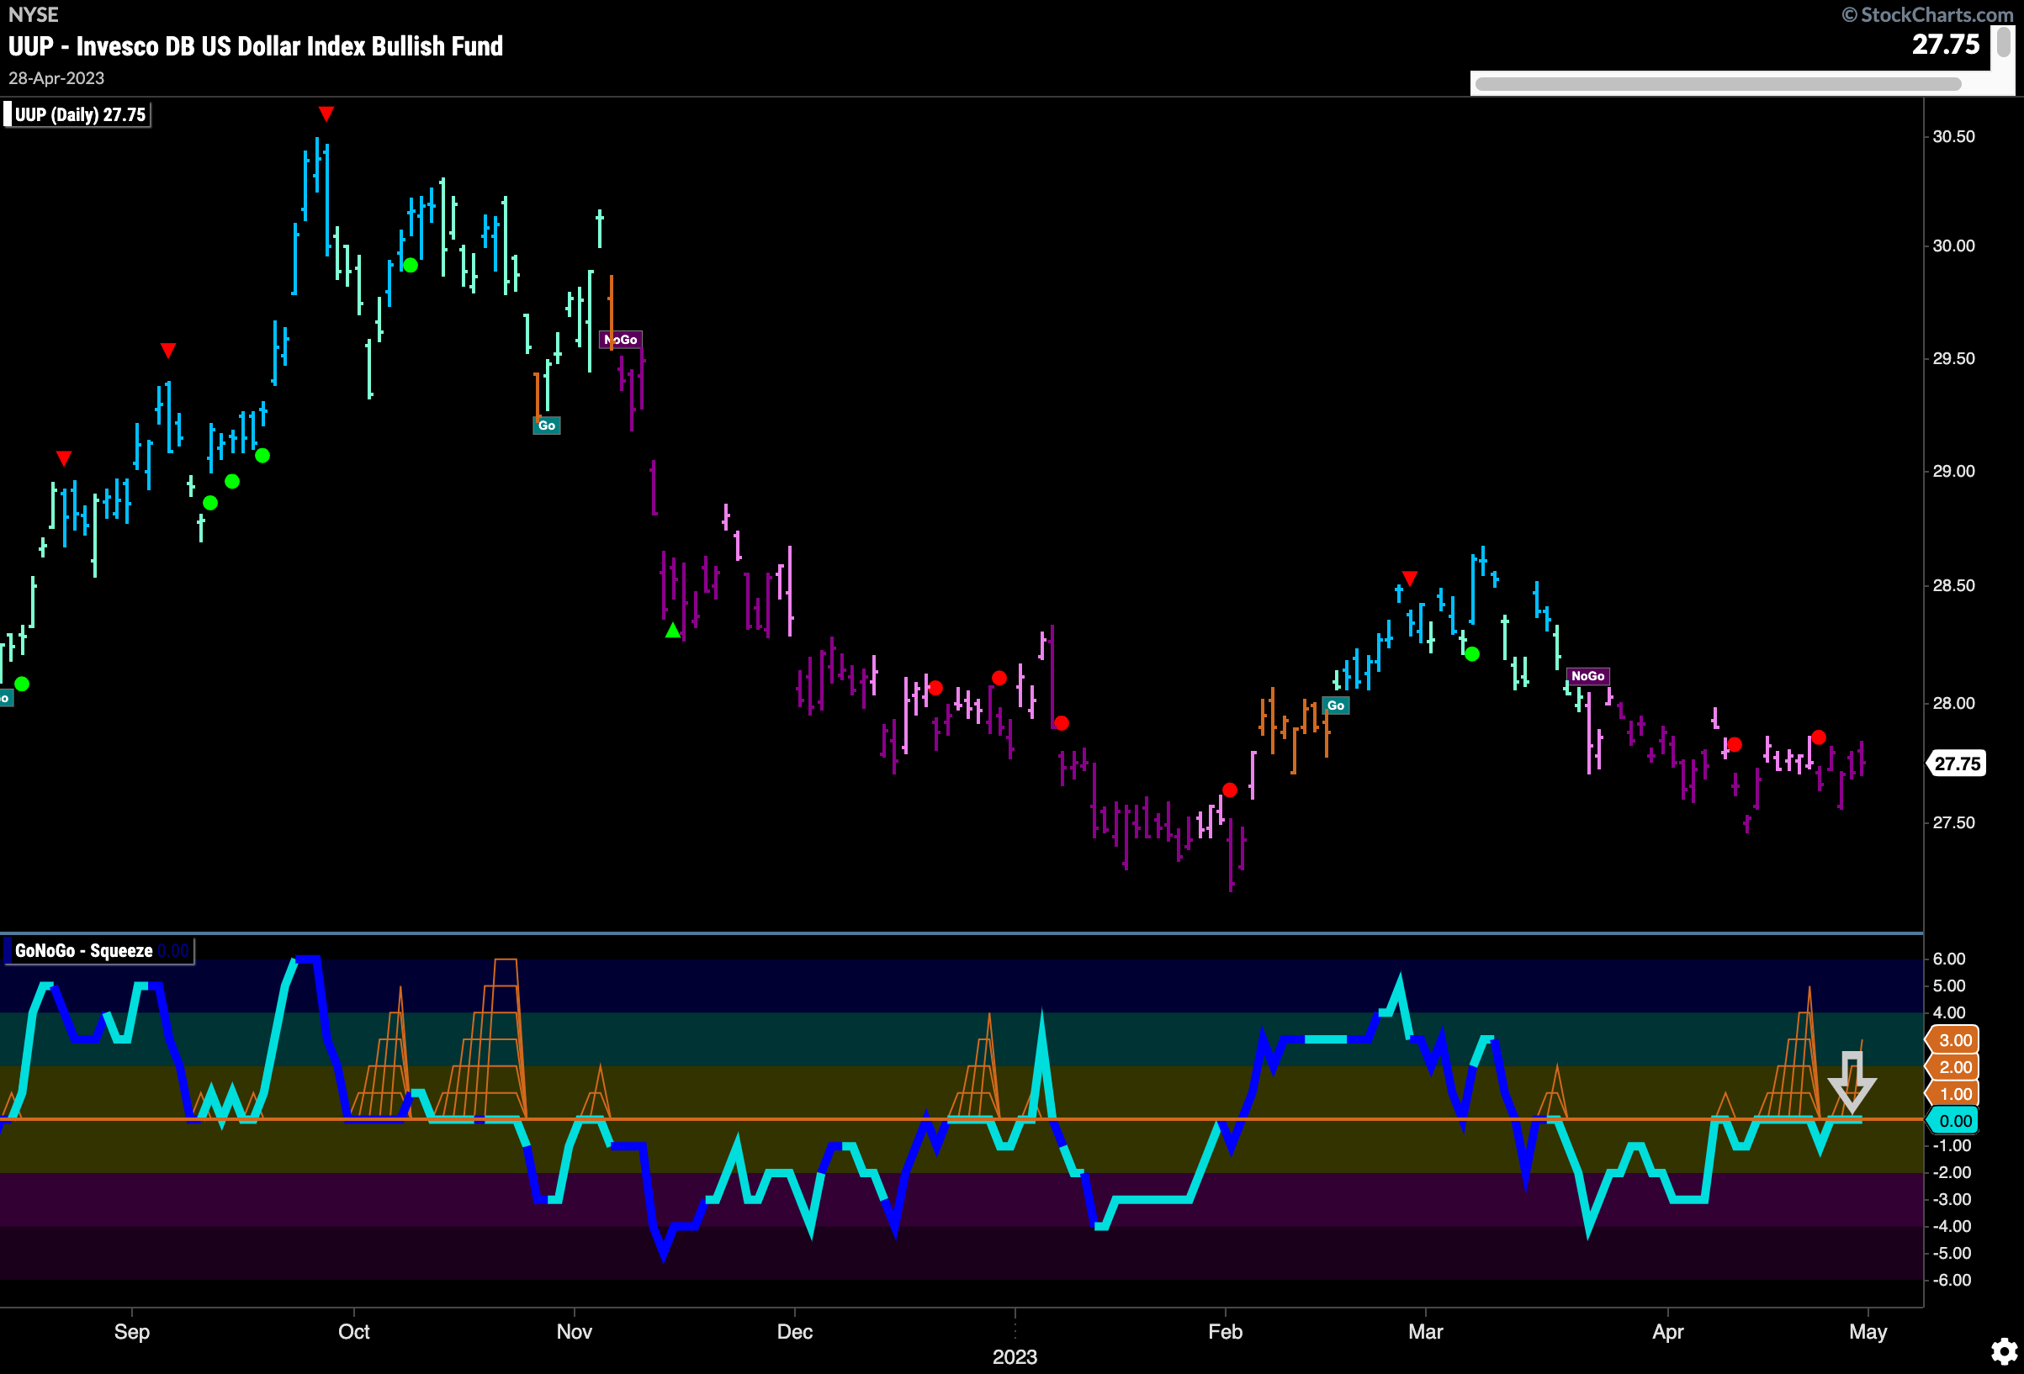This screenshot has width=2024, height=1374.
Task: Click the NoGo flag in late March
Action: click(x=1587, y=676)
